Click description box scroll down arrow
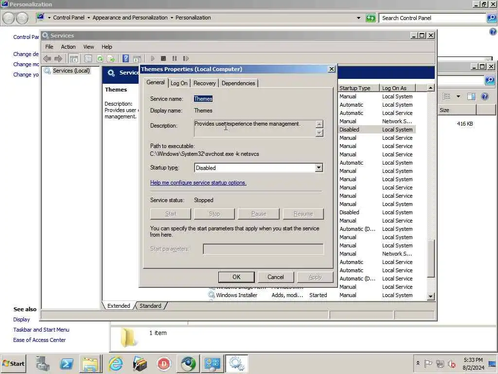Screen dimensions: 498x374 click(320, 132)
